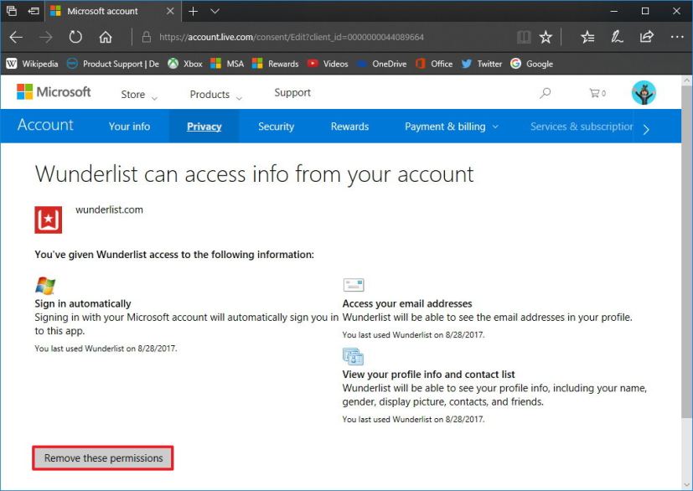
Task: Open the Videos bookmark
Action: coord(328,64)
